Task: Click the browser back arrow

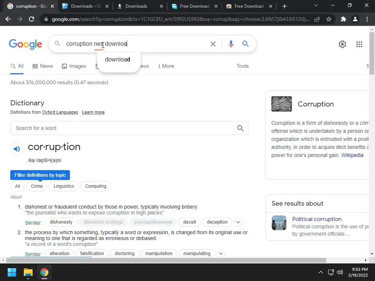Action: click(8, 19)
